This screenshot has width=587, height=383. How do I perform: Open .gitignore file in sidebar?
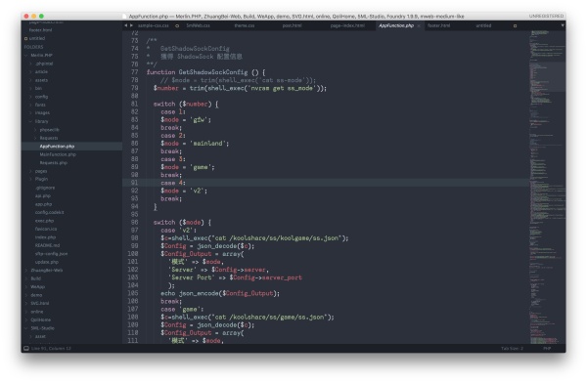pyautogui.click(x=45, y=188)
